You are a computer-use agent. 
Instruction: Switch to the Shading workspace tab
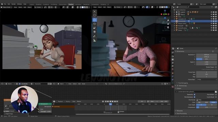pyautogui.click(x=71, y=4)
